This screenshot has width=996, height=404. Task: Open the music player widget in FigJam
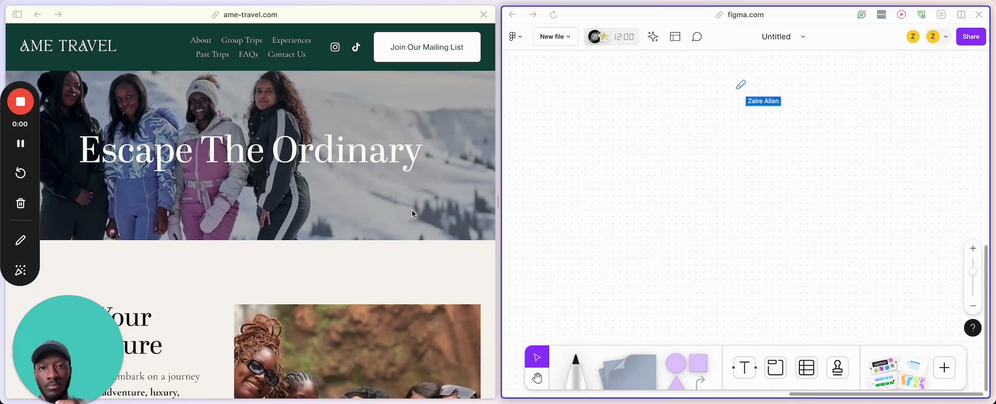point(598,37)
